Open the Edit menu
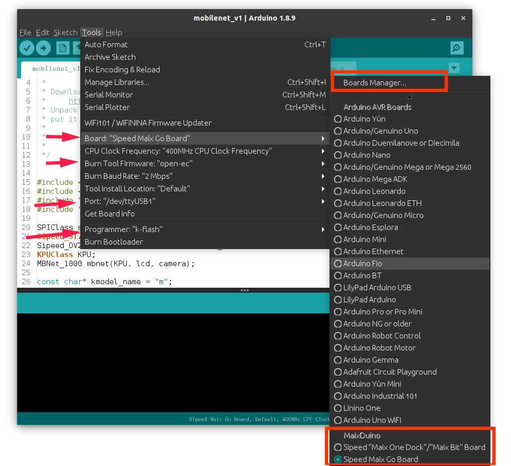Image resolution: width=511 pixels, height=466 pixels. coord(42,33)
